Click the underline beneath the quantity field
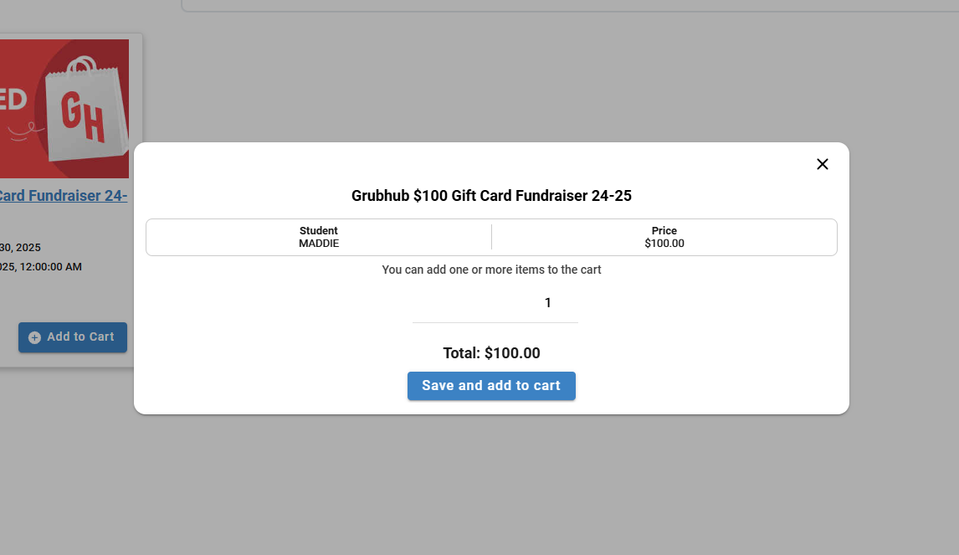Screen dimensions: 959x555 point(495,322)
